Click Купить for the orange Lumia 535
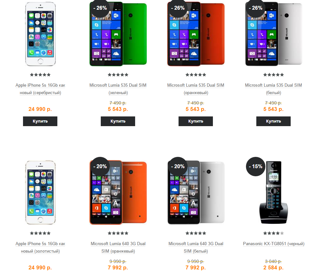314x272 pixels. [196, 121]
